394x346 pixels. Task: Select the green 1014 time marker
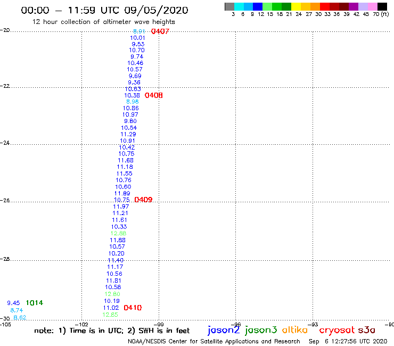tap(35, 303)
